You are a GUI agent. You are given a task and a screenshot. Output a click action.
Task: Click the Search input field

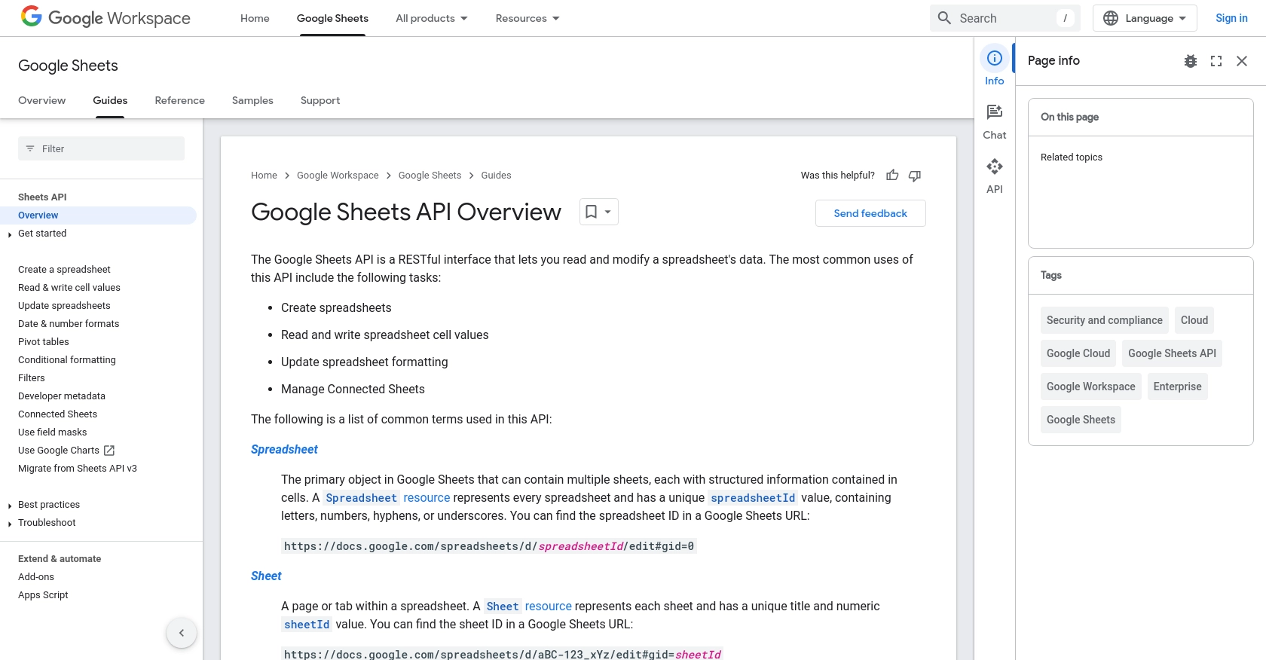pos(1005,18)
